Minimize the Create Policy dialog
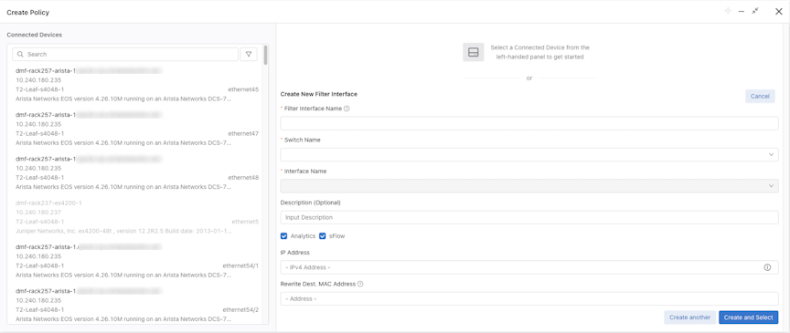Viewport: 790px width, 333px height. [742, 11]
